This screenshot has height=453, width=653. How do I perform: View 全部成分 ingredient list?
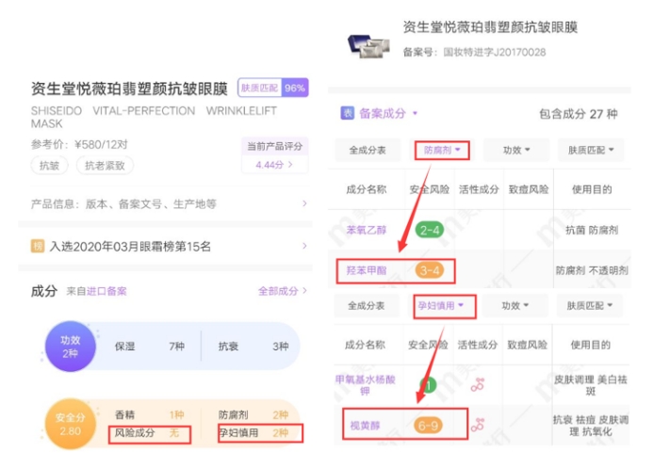click(283, 291)
